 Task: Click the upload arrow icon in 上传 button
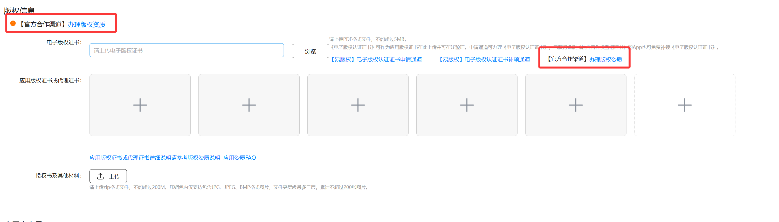[100, 176]
